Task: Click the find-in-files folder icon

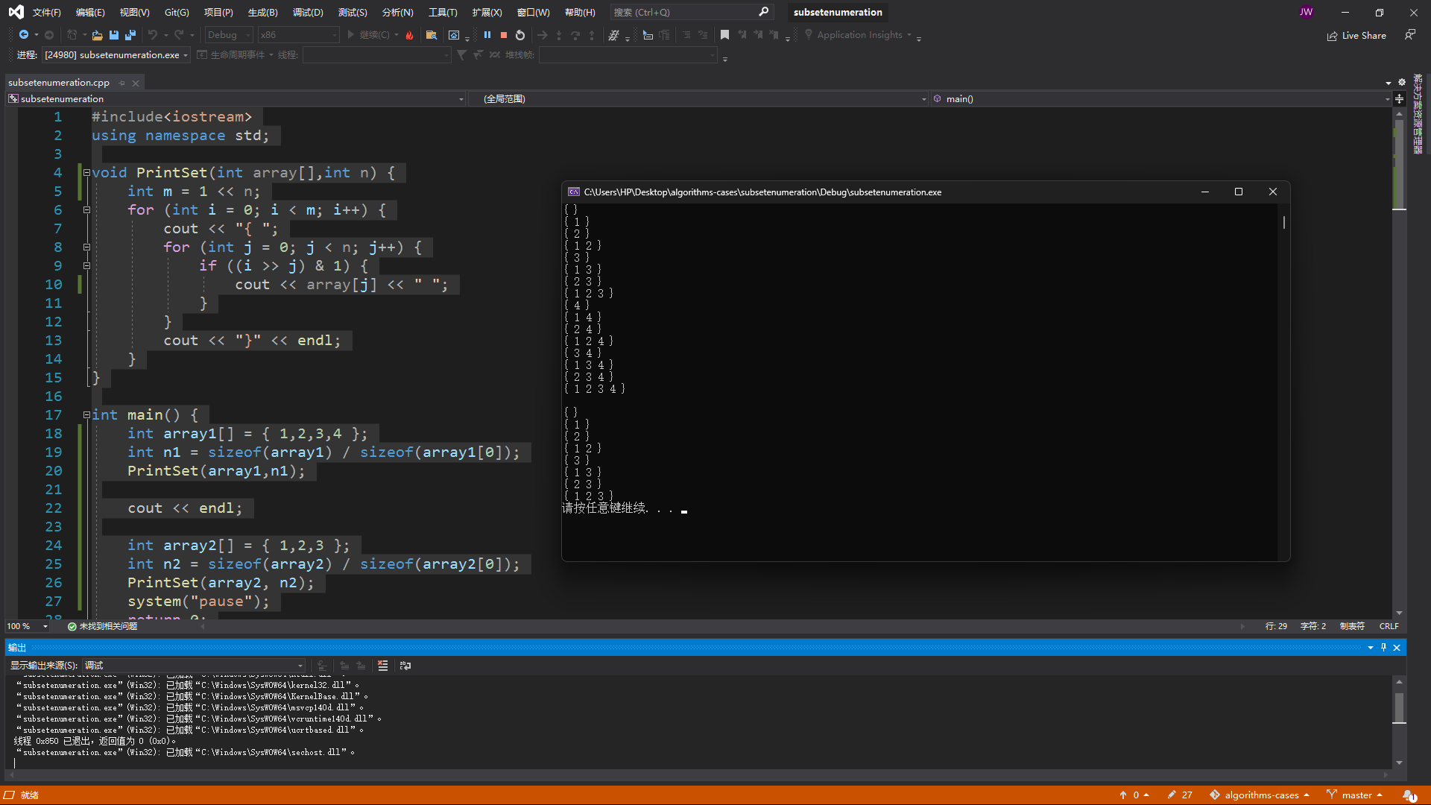Action: pos(431,35)
